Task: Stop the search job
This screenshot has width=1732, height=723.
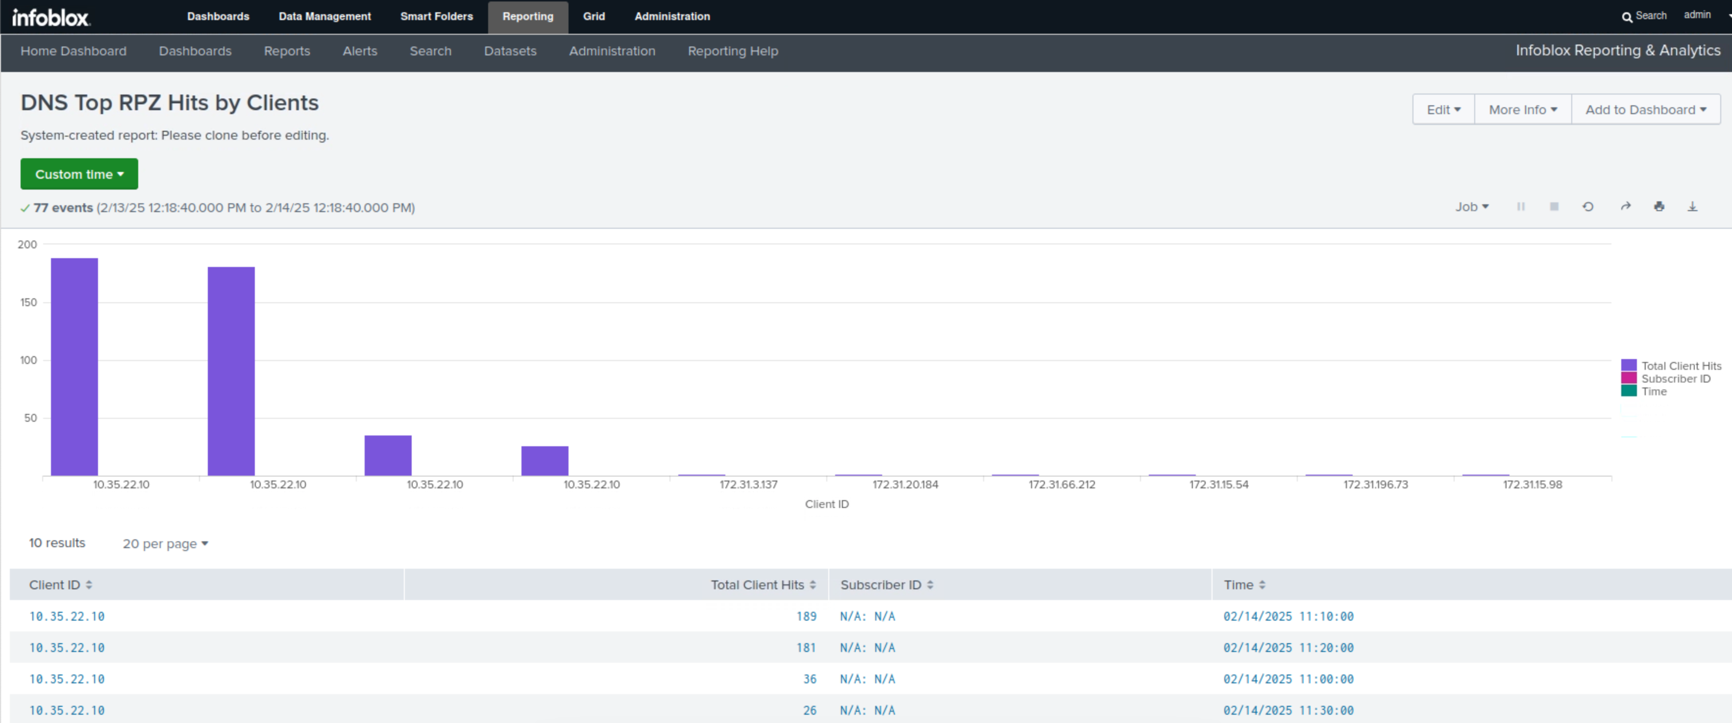Action: coord(1554,207)
